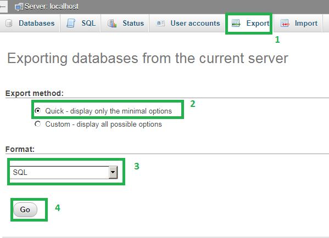Image resolution: width=329 pixels, height=238 pixels.
Task: Select the Quick export method radio
Action: tap(37, 110)
